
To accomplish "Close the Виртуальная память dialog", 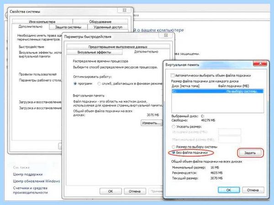I will click(260, 63).
